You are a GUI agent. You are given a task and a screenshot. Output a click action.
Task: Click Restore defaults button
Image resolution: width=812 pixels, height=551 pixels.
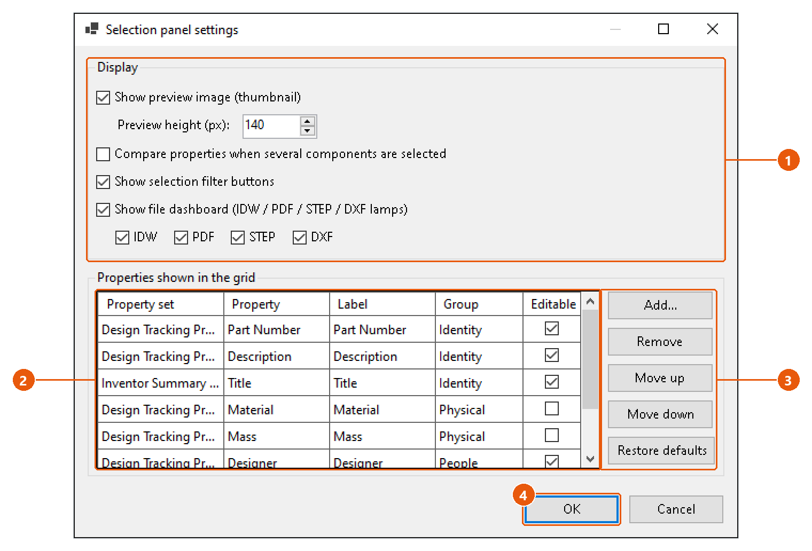pyautogui.click(x=661, y=451)
